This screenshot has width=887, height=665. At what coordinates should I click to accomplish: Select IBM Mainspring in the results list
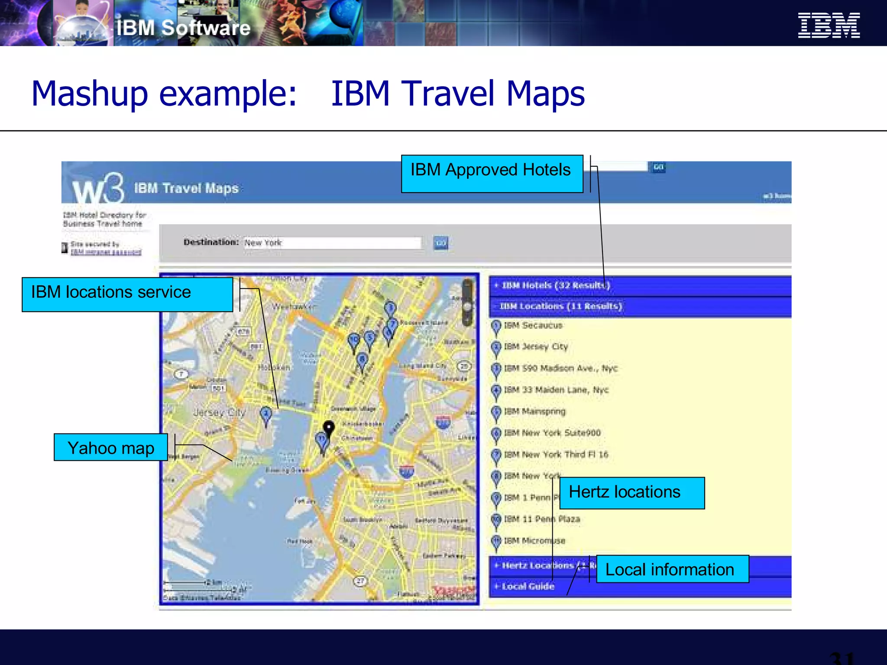[534, 411]
